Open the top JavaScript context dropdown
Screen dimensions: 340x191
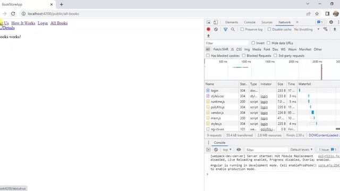tap(227, 150)
